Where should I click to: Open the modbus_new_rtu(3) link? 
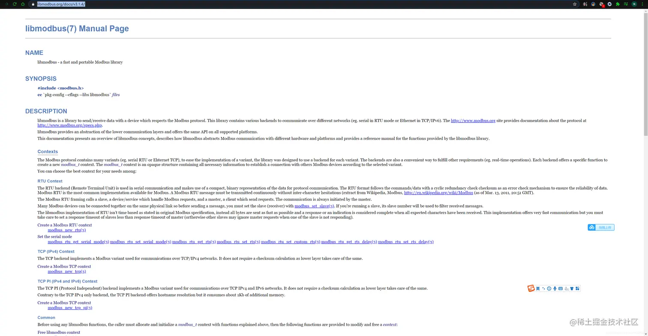(x=66, y=230)
